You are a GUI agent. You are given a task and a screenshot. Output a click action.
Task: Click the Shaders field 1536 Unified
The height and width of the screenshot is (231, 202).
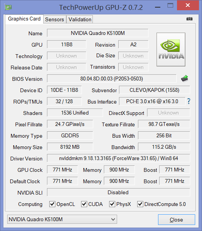click(x=75, y=113)
